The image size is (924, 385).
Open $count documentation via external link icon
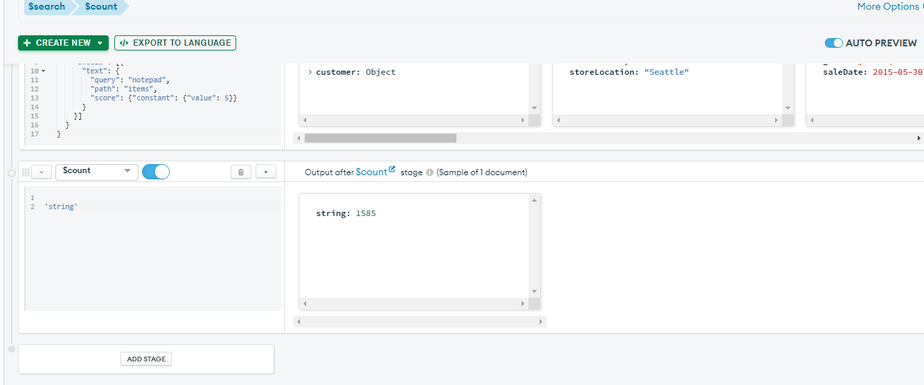(392, 170)
